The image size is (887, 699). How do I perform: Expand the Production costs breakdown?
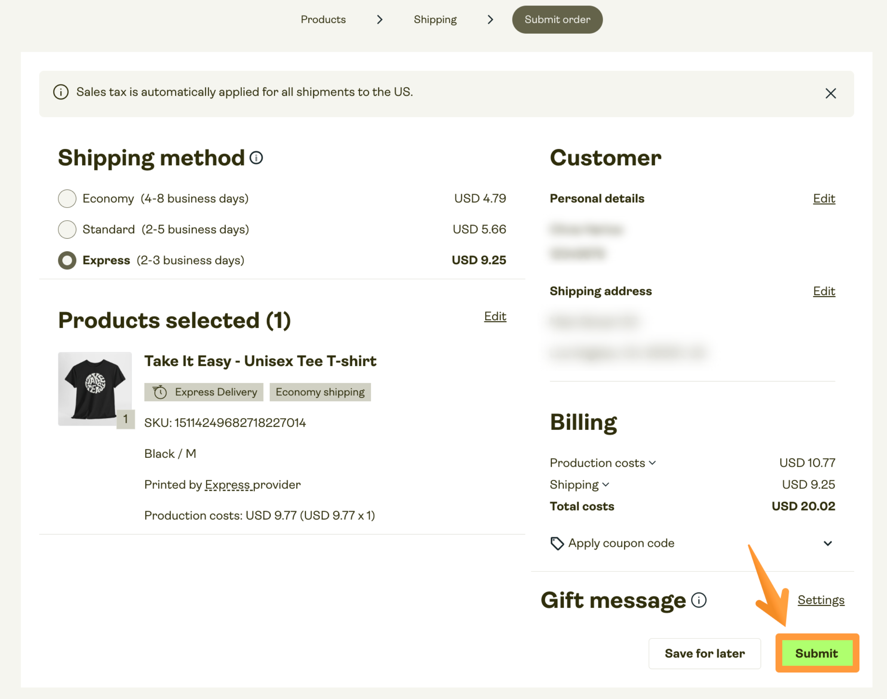(653, 463)
